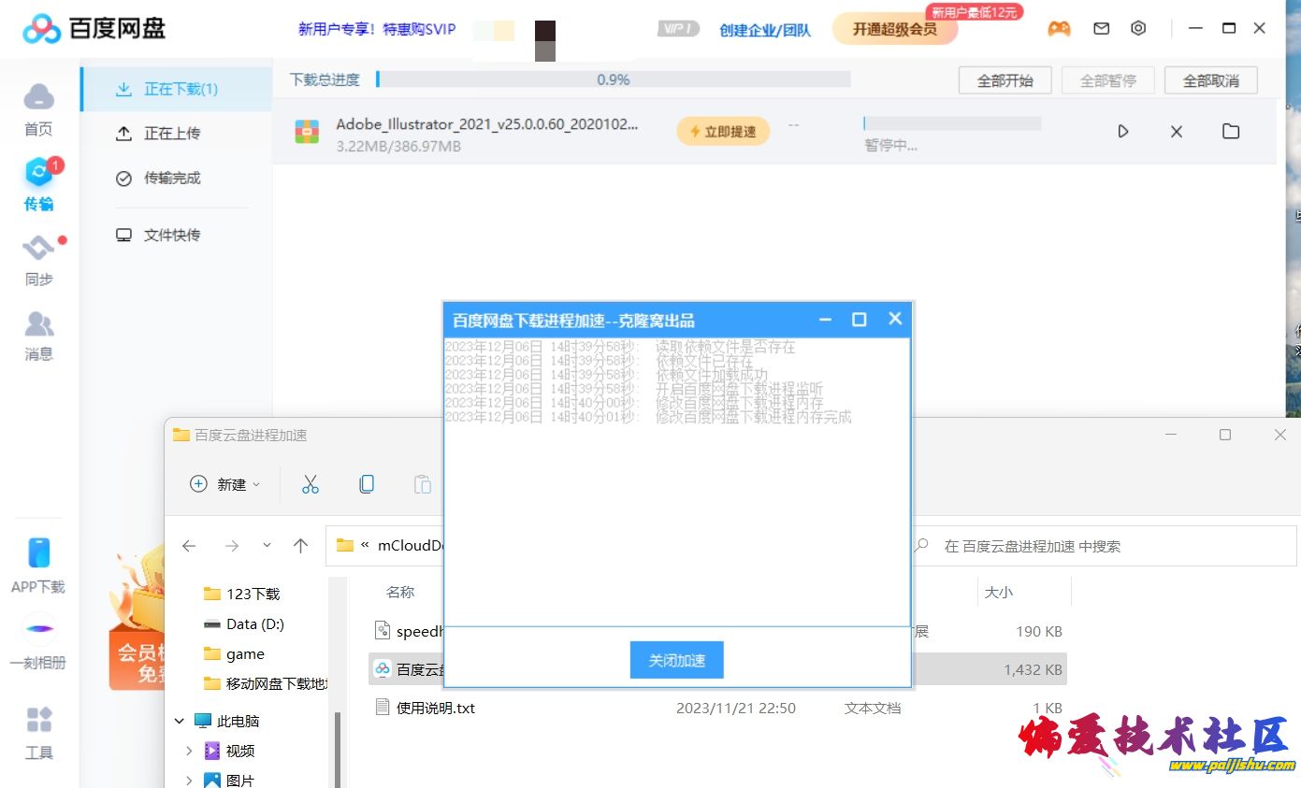Open the 使用说明.txt file in Explorer
The height and width of the screenshot is (788, 1301).
[435, 708]
